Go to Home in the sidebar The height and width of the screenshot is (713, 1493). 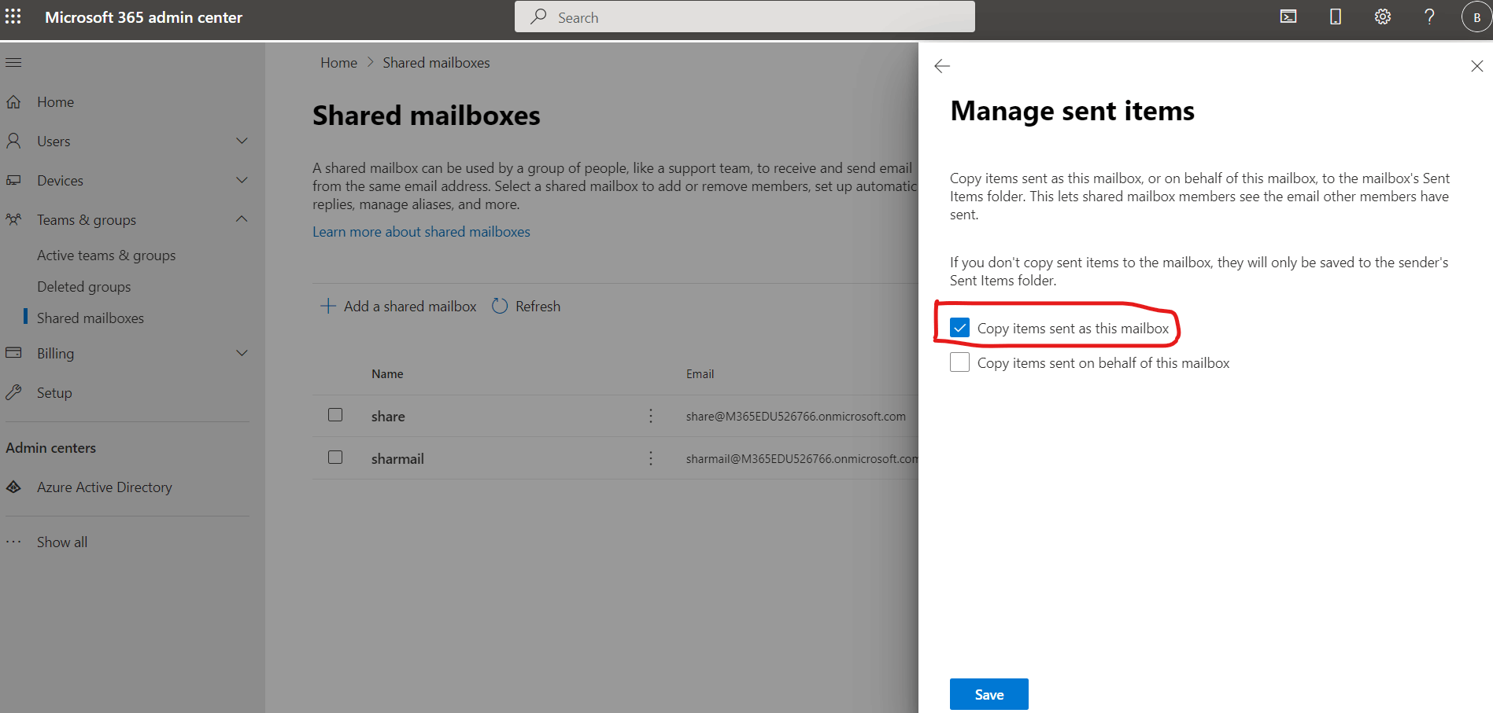point(55,102)
